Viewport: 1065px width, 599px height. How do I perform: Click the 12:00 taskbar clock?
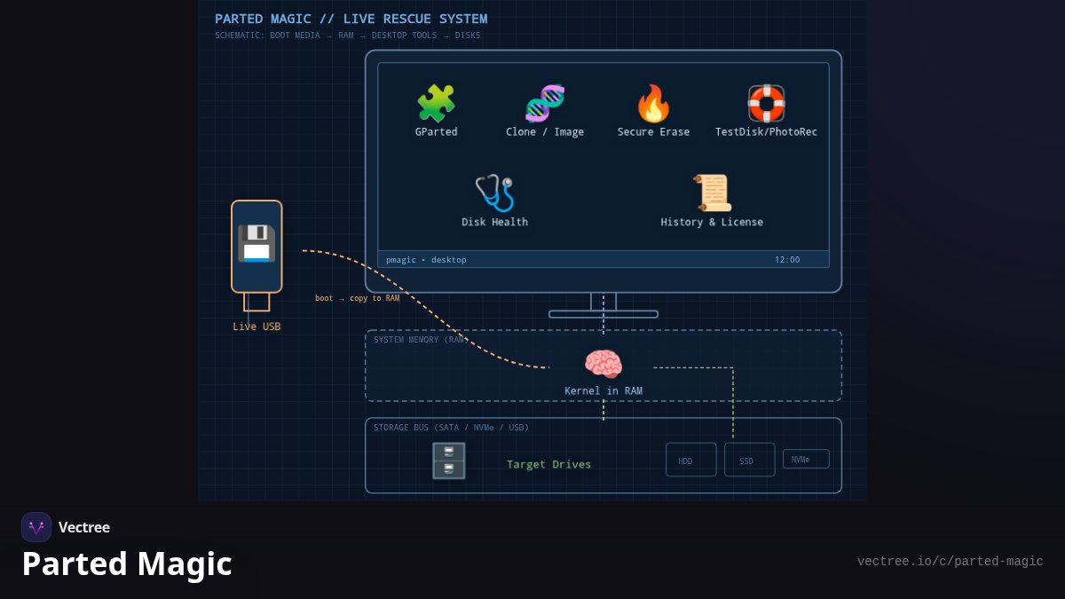point(787,260)
